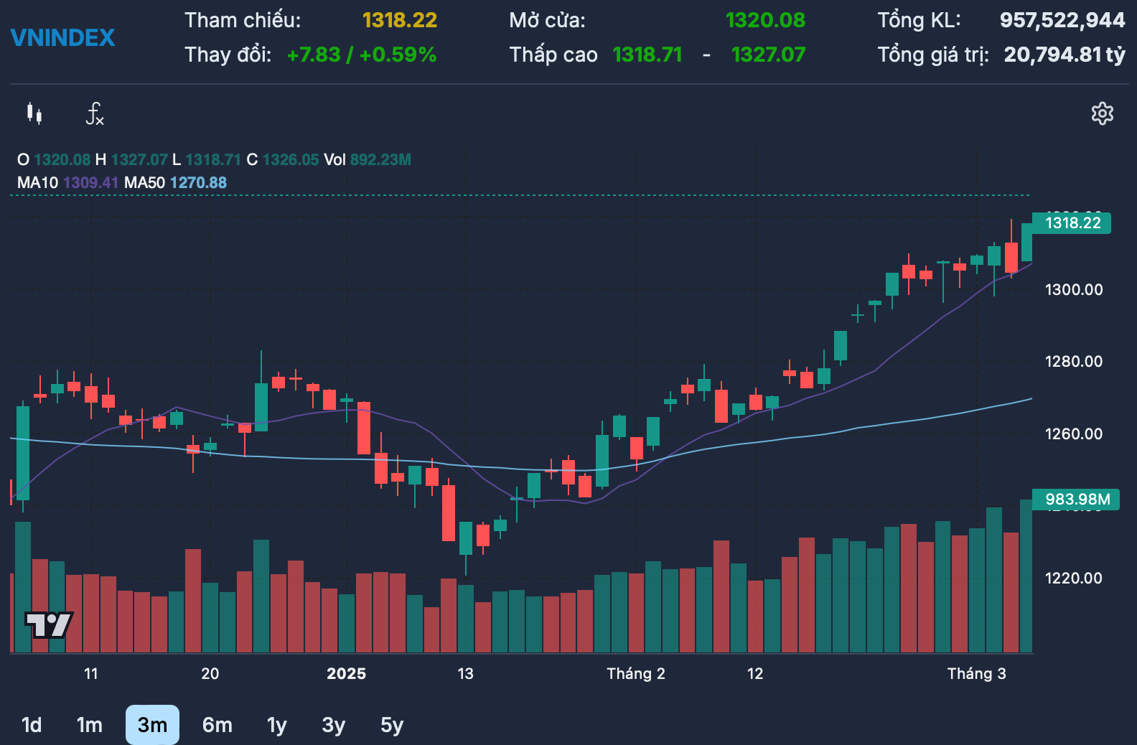Click the opening price 1320.08 in header
Viewport: 1137px width, 745px height.
(765, 20)
